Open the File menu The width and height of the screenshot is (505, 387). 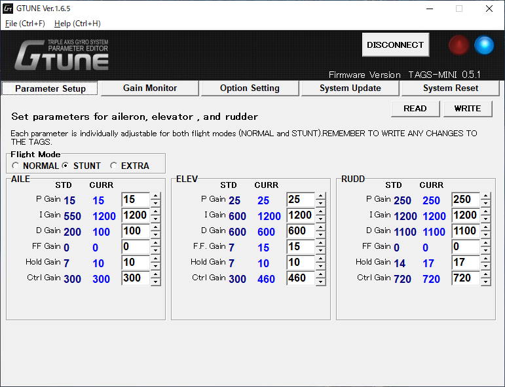(25, 24)
